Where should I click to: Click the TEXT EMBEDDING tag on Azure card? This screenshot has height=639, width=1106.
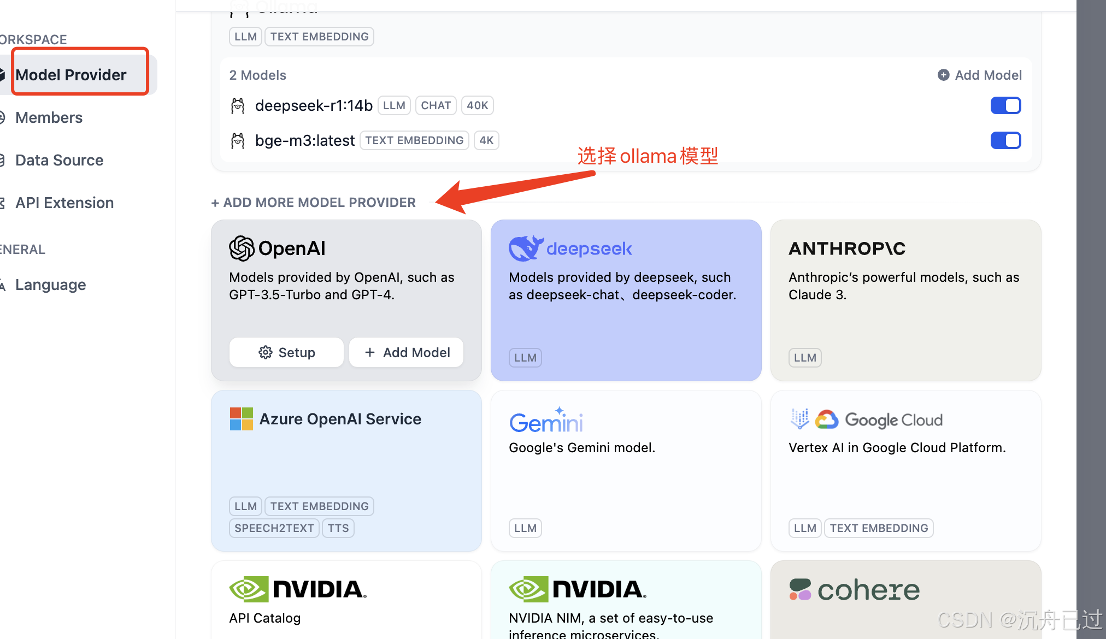click(x=319, y=506)
